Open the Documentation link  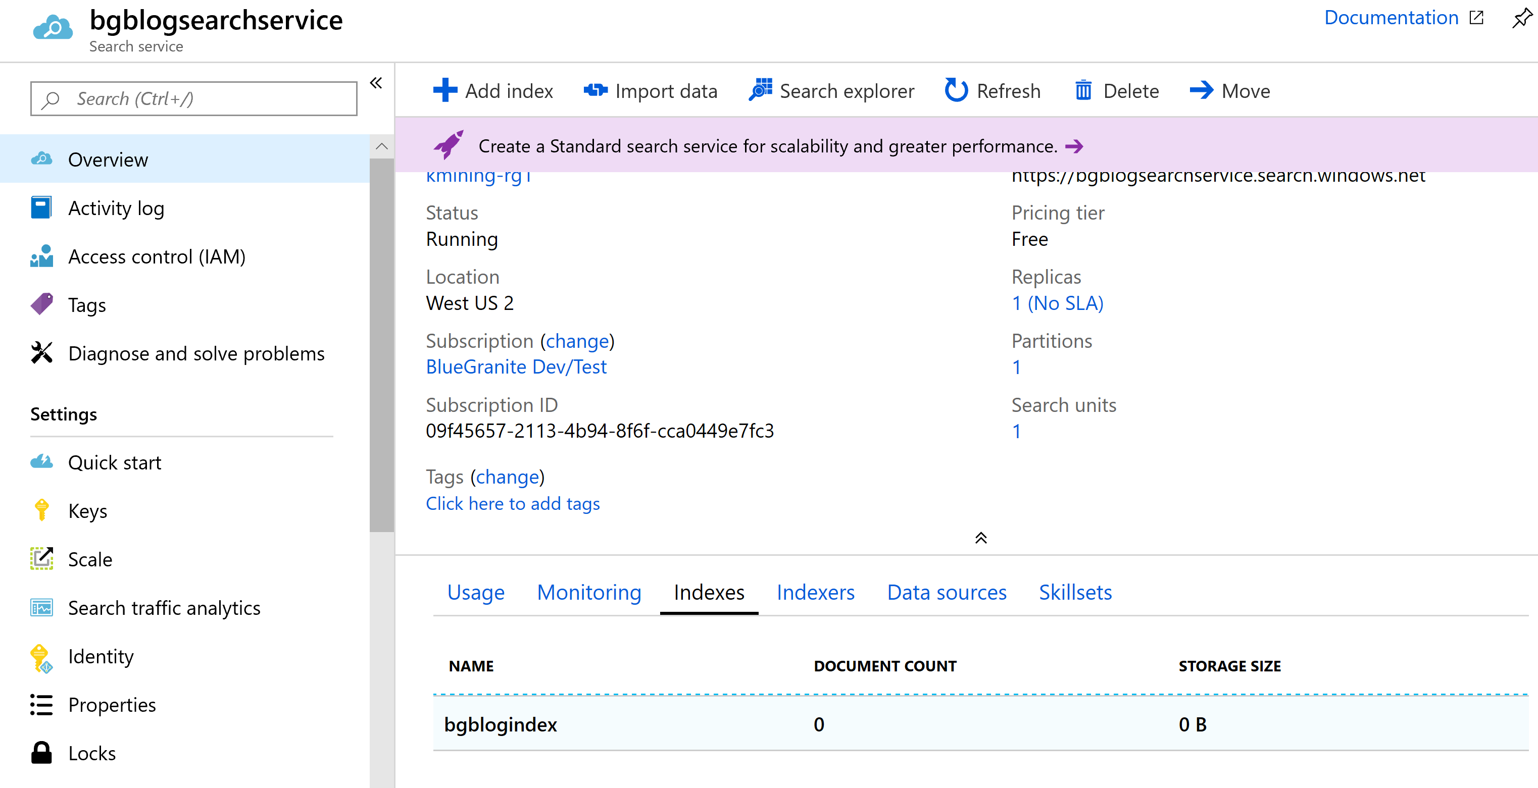[1391, 18]
